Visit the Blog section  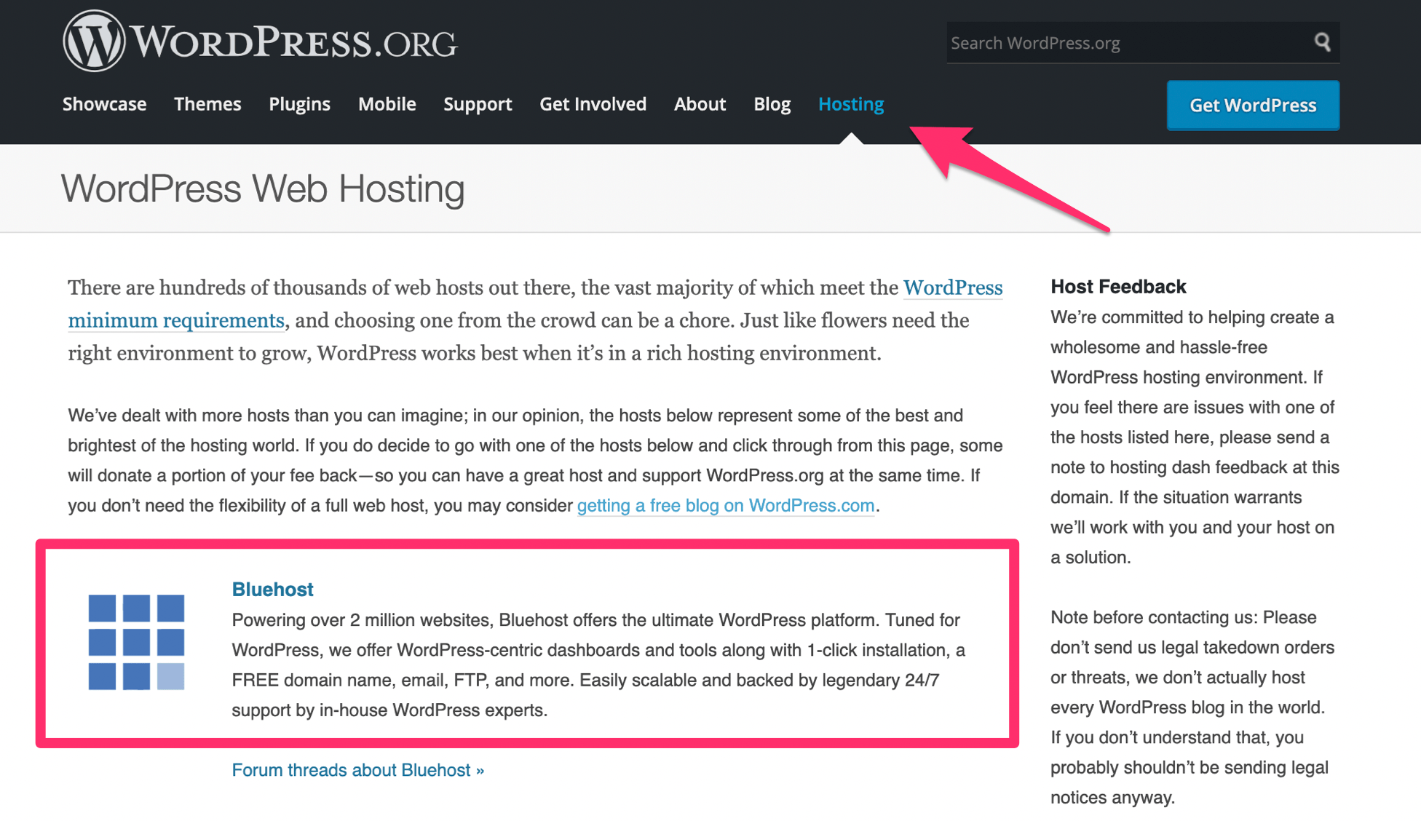(772, 104)
